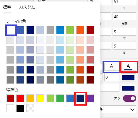138x118 pixels.
Task: Select the transparent checkered swatch
Action: [x=30, y=108]
